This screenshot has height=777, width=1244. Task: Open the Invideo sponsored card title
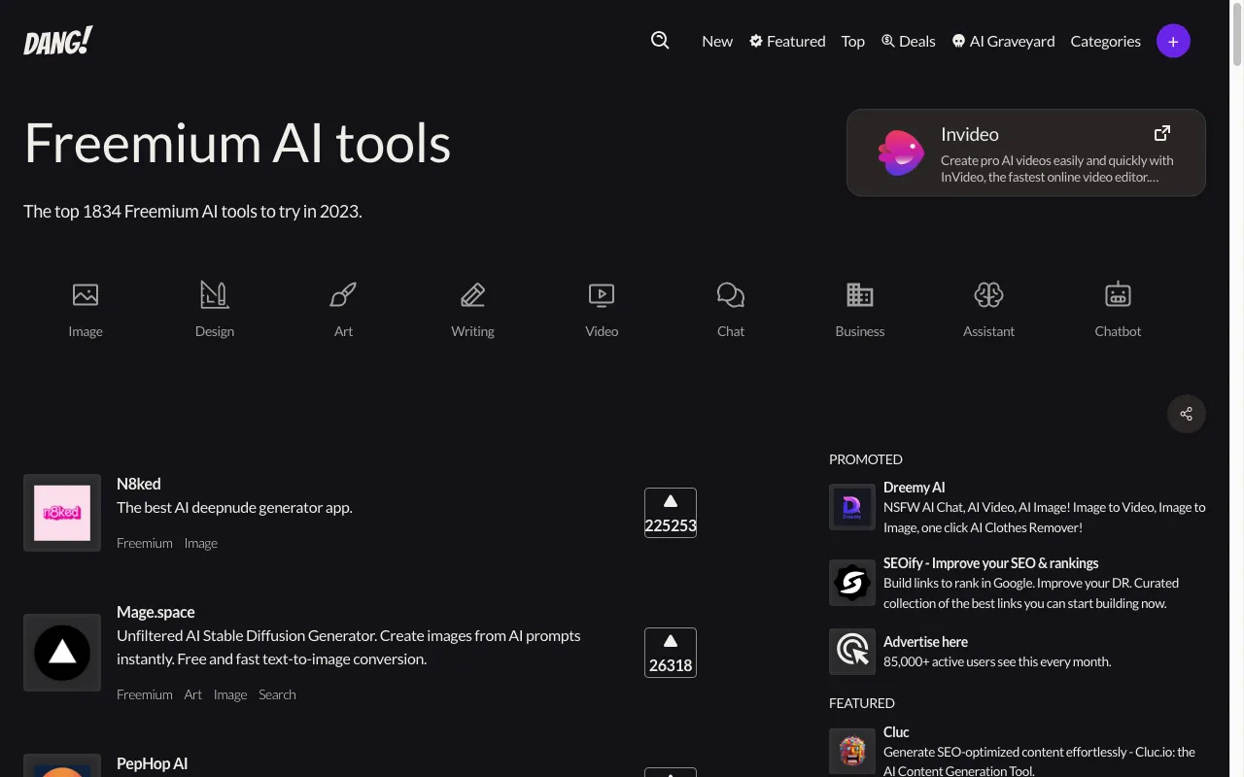pos(970,134)
